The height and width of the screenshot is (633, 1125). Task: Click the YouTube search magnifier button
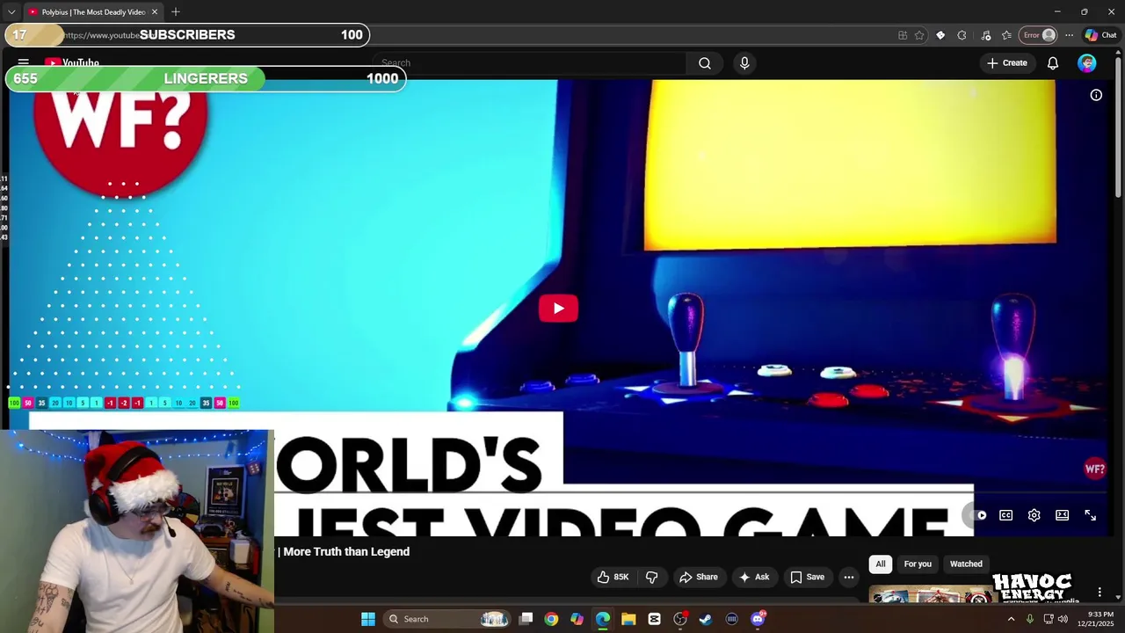pos(705,63)
